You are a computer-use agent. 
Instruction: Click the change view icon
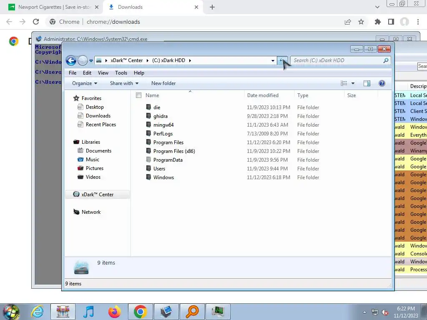(x=344, y=83)
